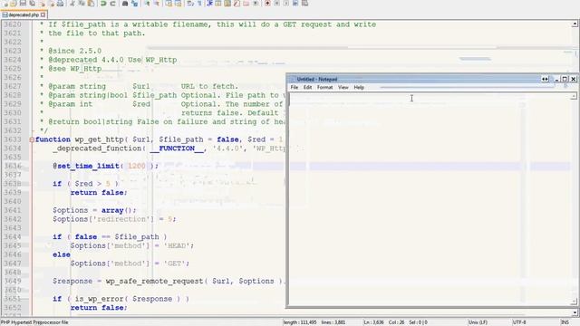Click the Playback macro icon
Viewport: 580px width, 326px height.
click(286, 4)
